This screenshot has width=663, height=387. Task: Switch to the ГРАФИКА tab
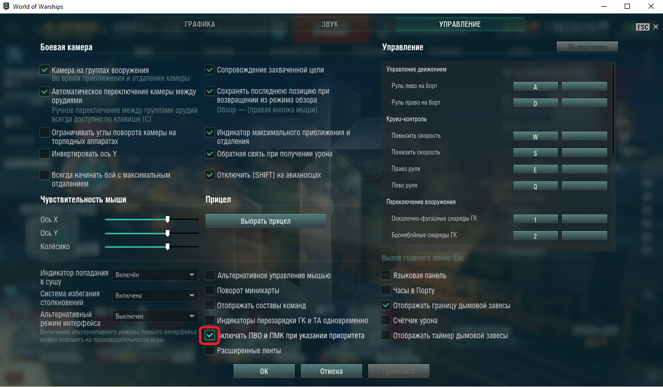[x=200, y=24]
